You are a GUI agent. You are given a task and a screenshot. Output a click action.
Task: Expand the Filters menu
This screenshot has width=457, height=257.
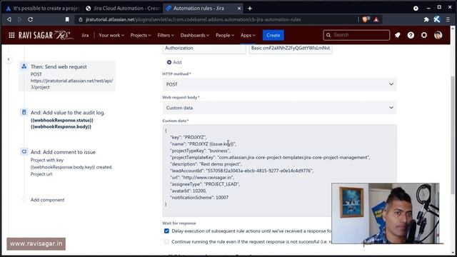[166, 35]
